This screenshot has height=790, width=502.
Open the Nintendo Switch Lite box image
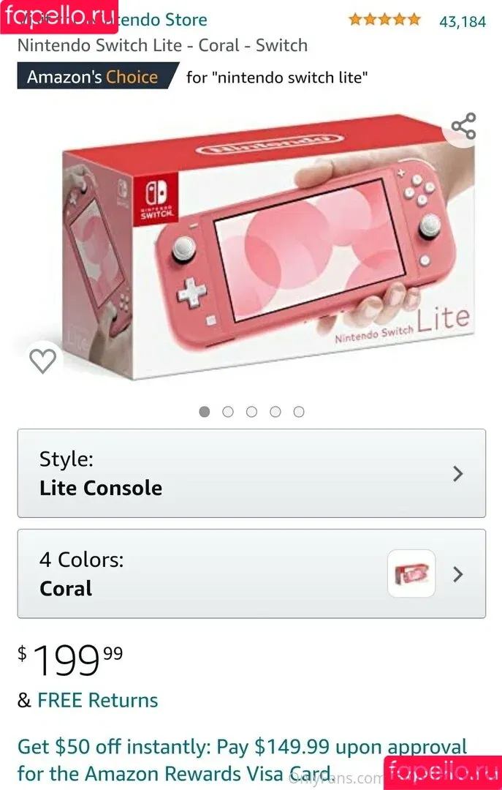[x=267, y=247]
